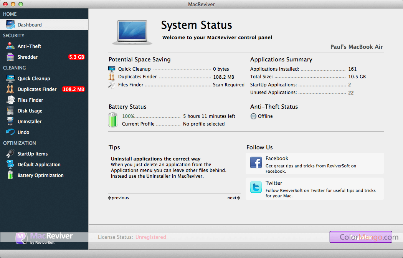Click the MacBook image beside System Status
Viewport: 403px width, 258px height.
point(132,32)
